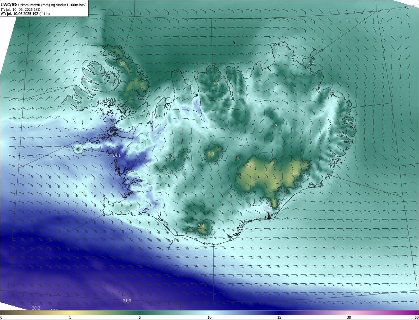Click the 'VT: þri. 10.06.2025 19Z (+1 h)' line

25,14
